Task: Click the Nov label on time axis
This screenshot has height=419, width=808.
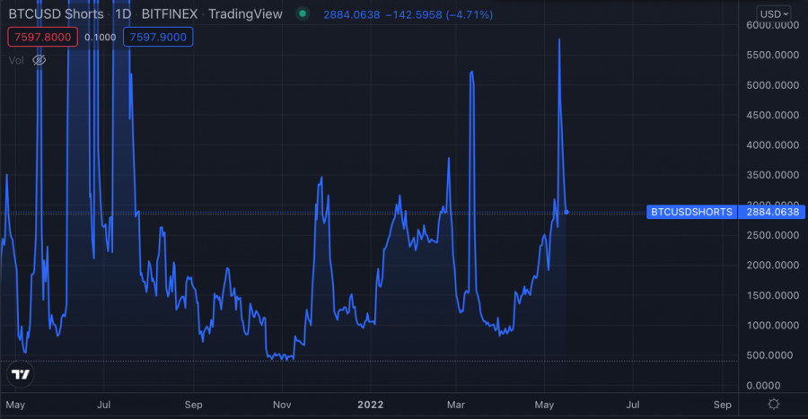Action: [x=282, y=405]
